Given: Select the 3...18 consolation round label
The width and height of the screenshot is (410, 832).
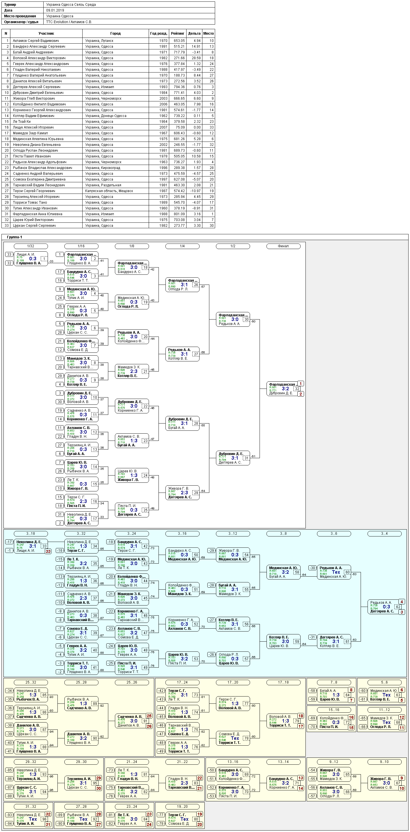Looking at the screenshot, I should (31, 534).
